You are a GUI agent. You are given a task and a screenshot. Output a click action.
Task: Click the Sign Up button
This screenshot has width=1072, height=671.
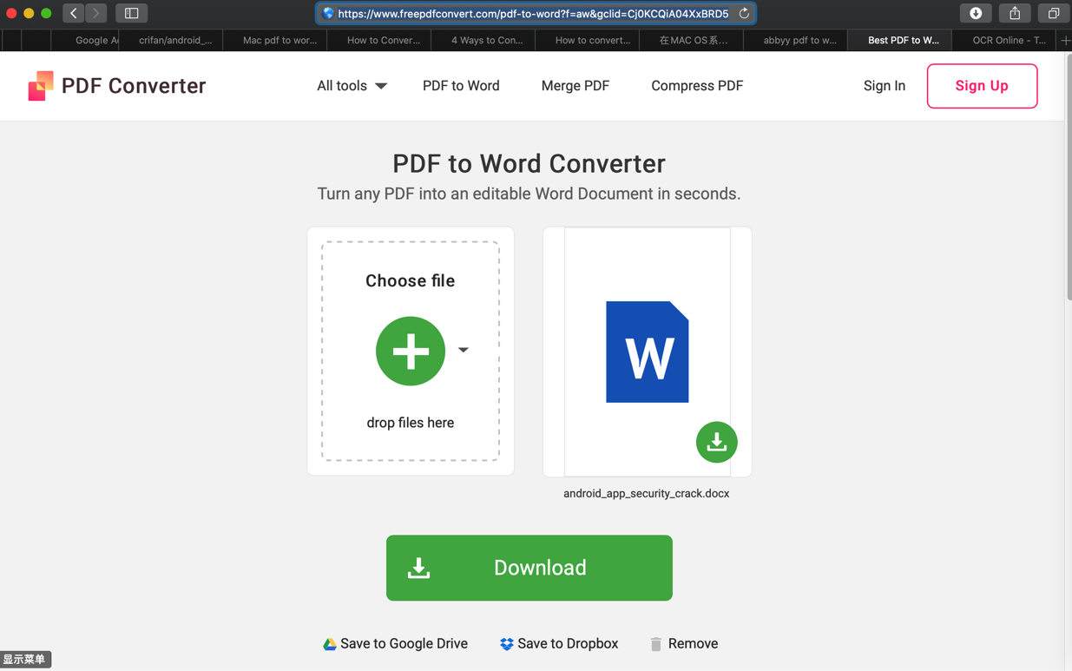(982, 86)
